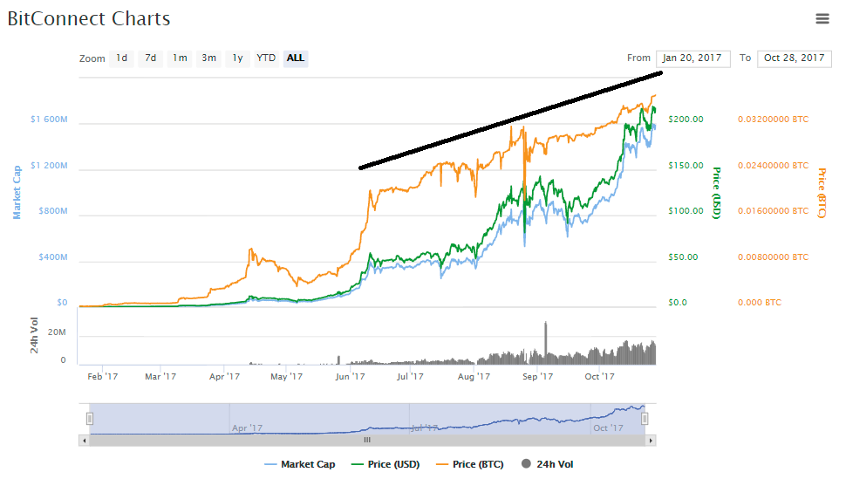Set zoom to 1d
846x479 pixels.
pos(122,58)
